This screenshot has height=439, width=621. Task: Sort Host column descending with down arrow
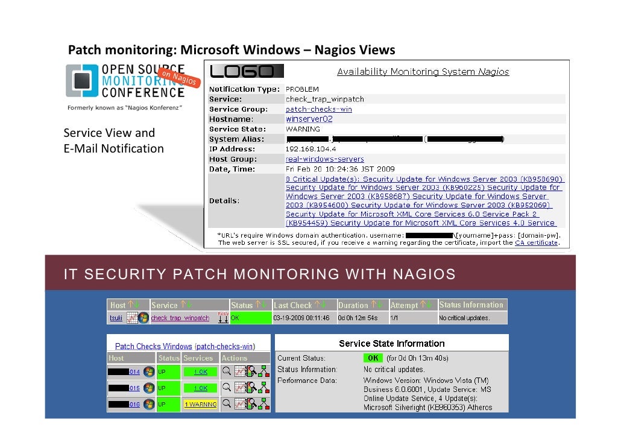[137, 305]
